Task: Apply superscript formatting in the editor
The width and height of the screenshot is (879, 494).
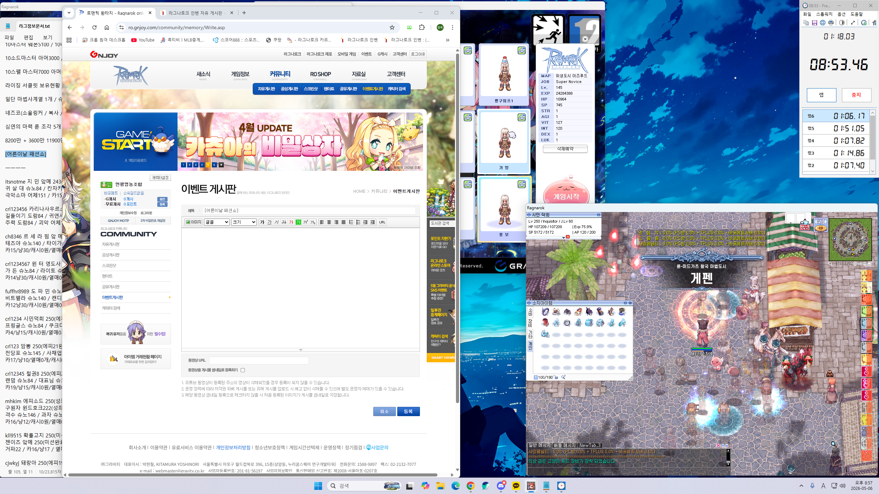Action: point(306,222)
